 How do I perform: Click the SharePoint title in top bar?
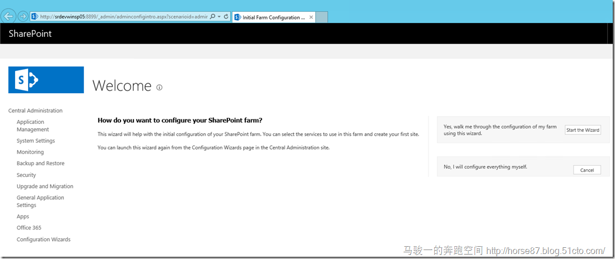click(x=30, y=33)
